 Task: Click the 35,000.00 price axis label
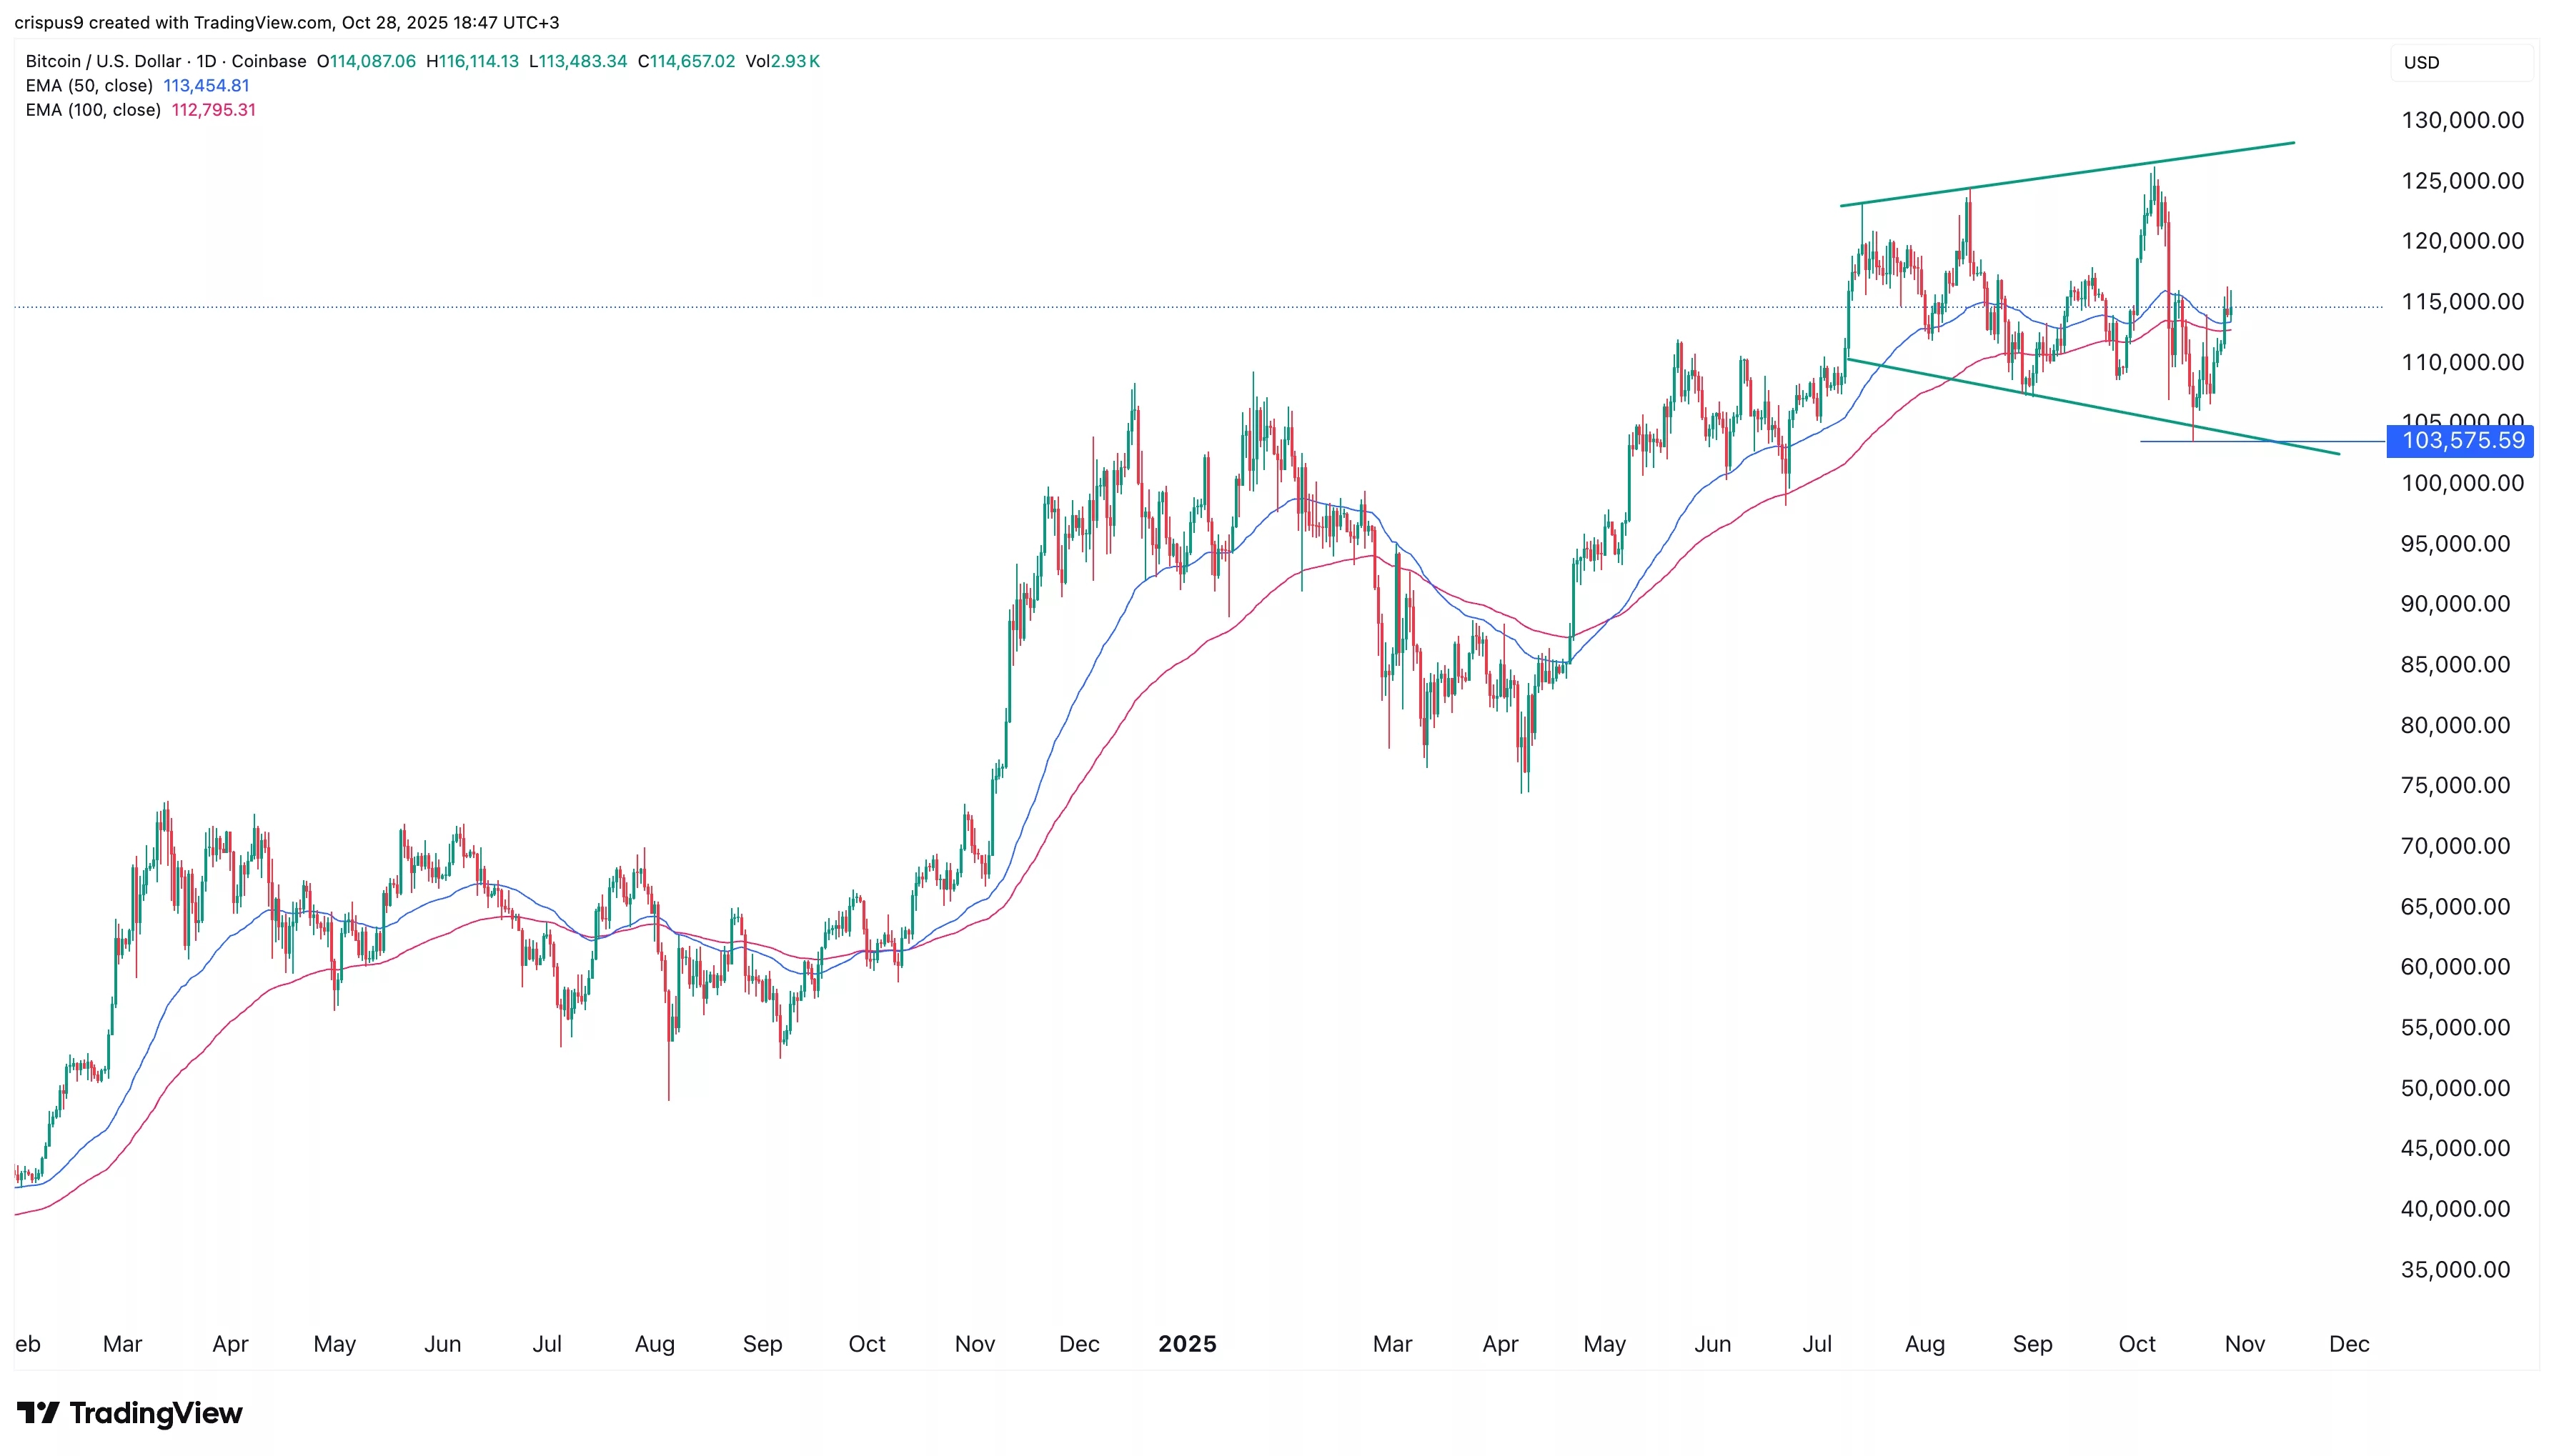pyautogui.click(x=2455, y=1270)
